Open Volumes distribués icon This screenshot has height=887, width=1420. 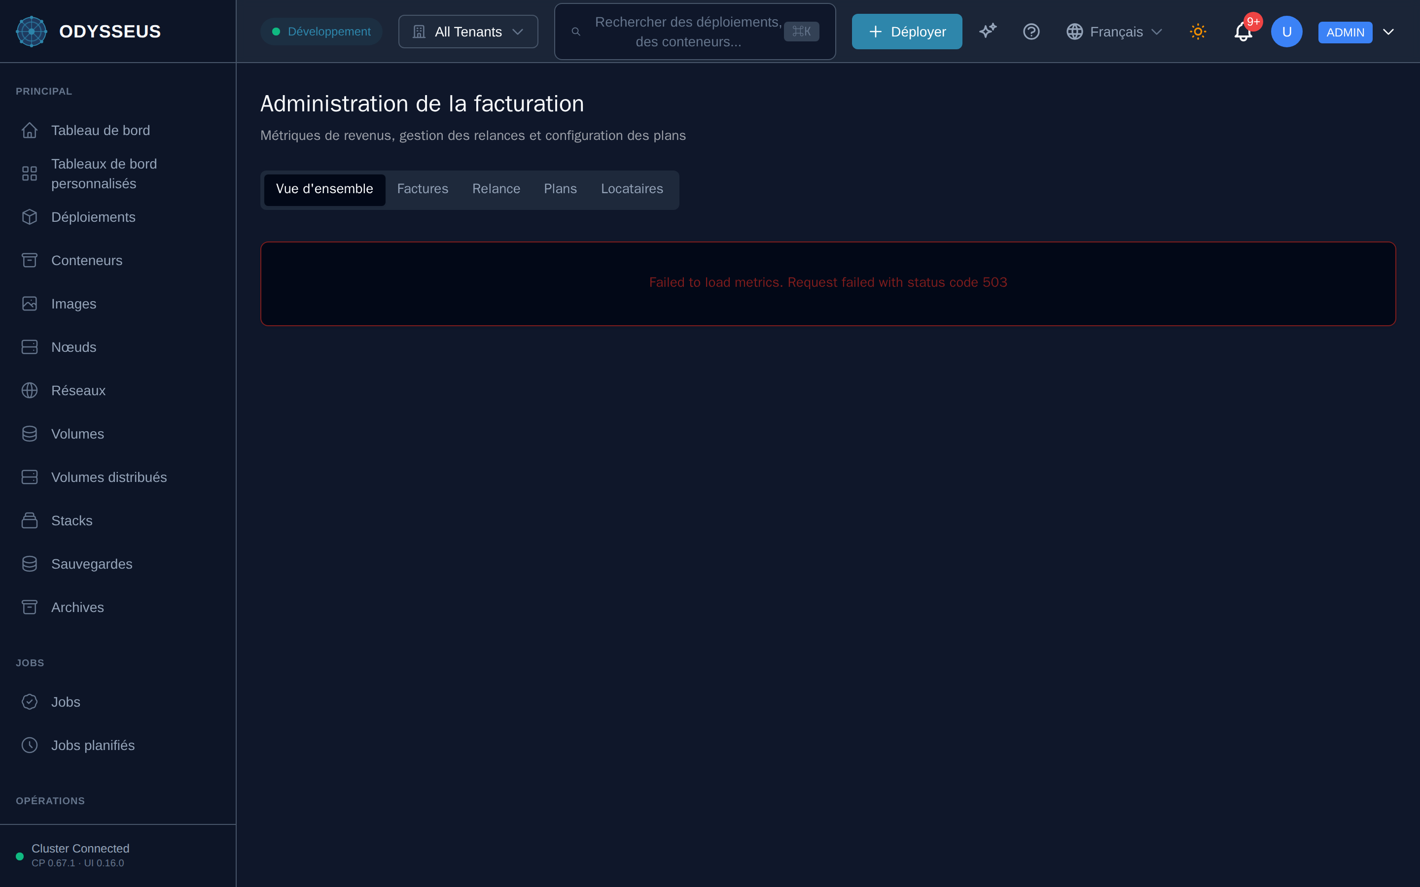click(30, 478)
